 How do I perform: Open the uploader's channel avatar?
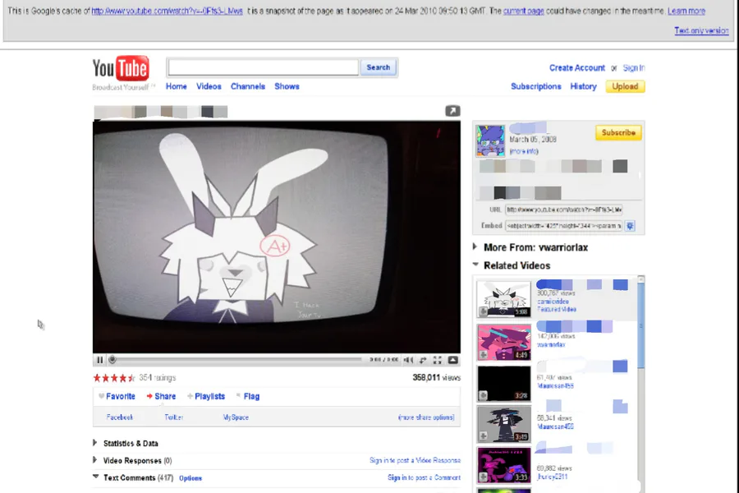[x=490, y=141]
